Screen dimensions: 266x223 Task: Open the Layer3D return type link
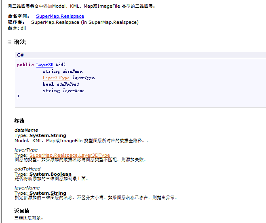(x=44, y=65)
